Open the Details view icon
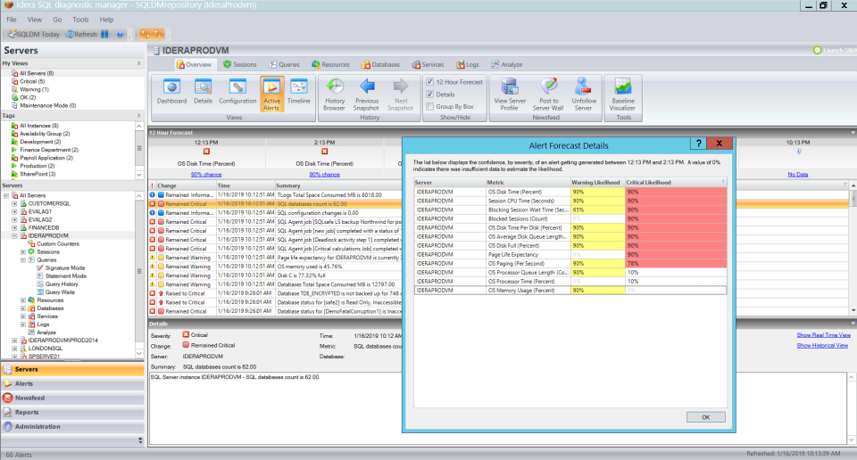857x460 pixels. pyautogui.click(x=203, y=91)
